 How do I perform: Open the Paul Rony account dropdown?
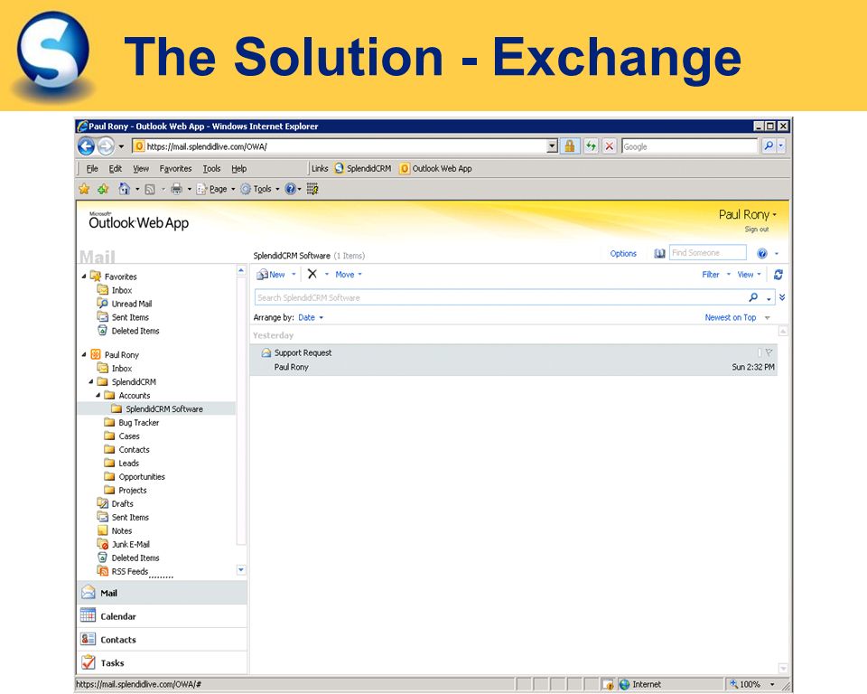pyautogui.click(x=748, y=214)
